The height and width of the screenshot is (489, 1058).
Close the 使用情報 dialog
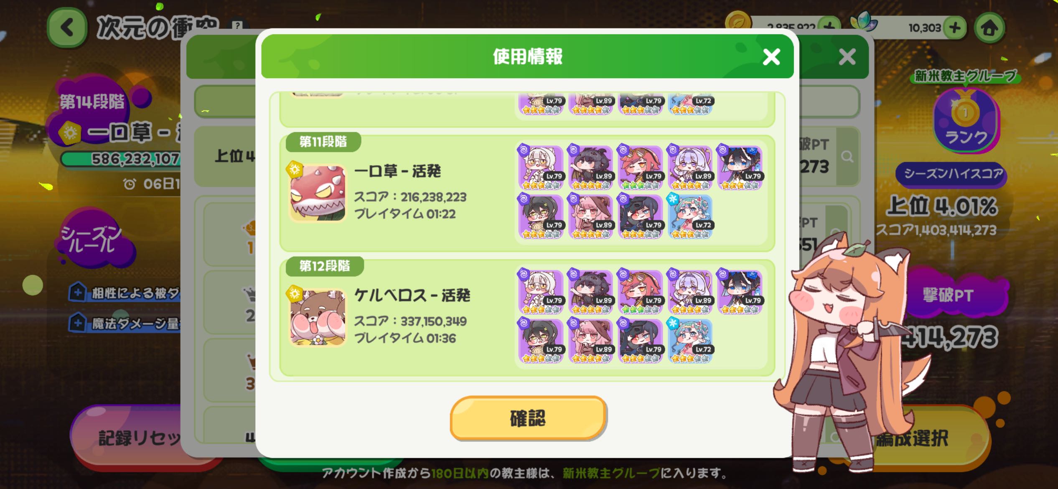tap(771, 57)
